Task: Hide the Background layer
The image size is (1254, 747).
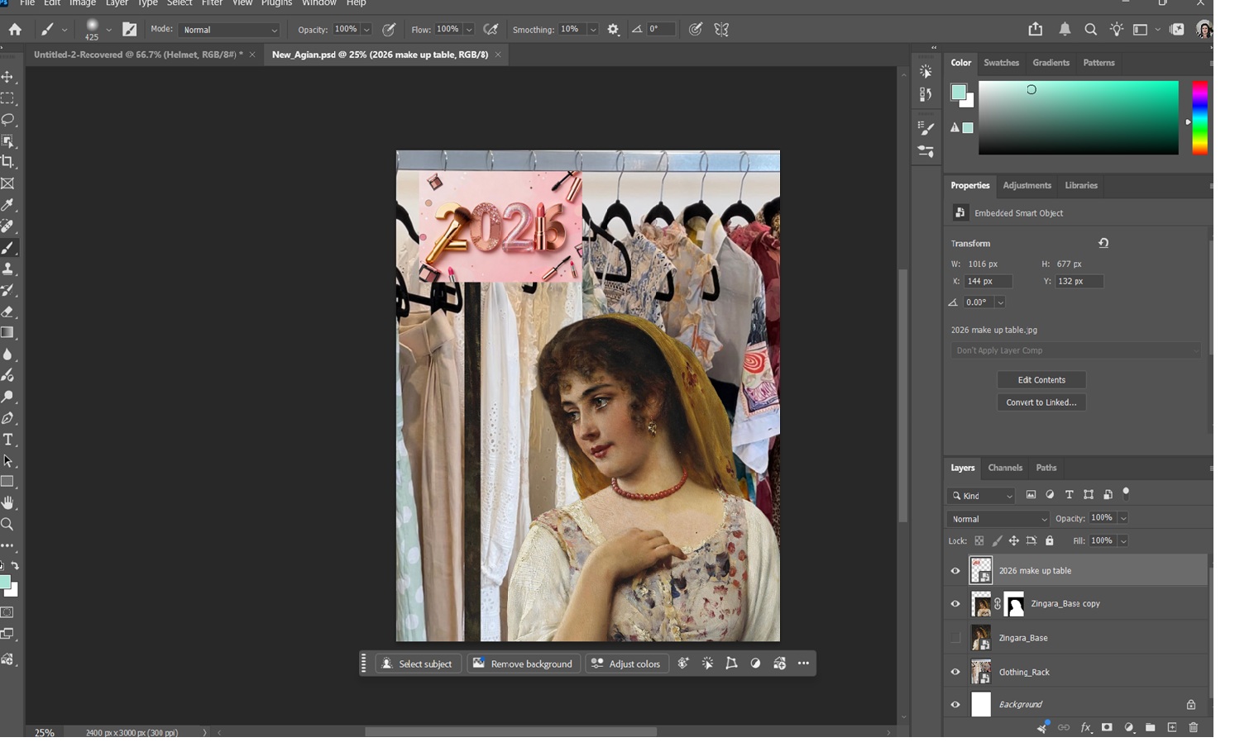Action: 955,705
